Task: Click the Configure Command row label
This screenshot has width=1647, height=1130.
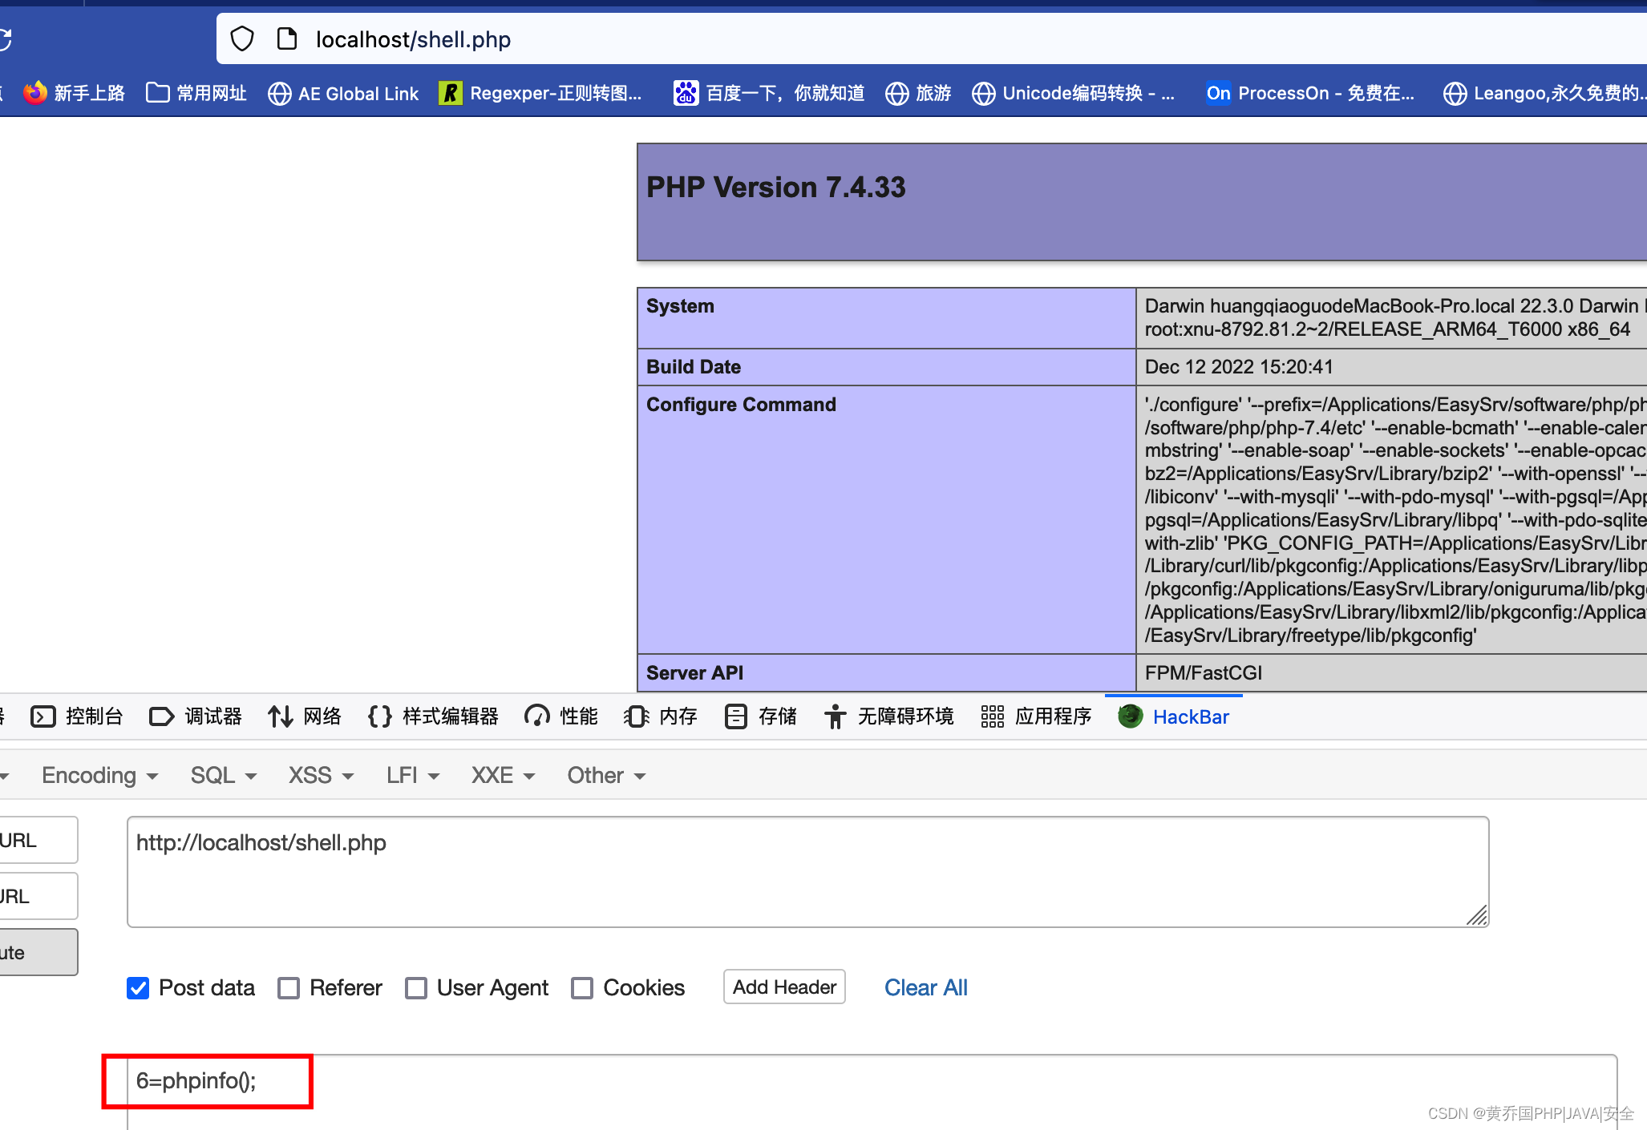Action: click(x=741, y=405)
